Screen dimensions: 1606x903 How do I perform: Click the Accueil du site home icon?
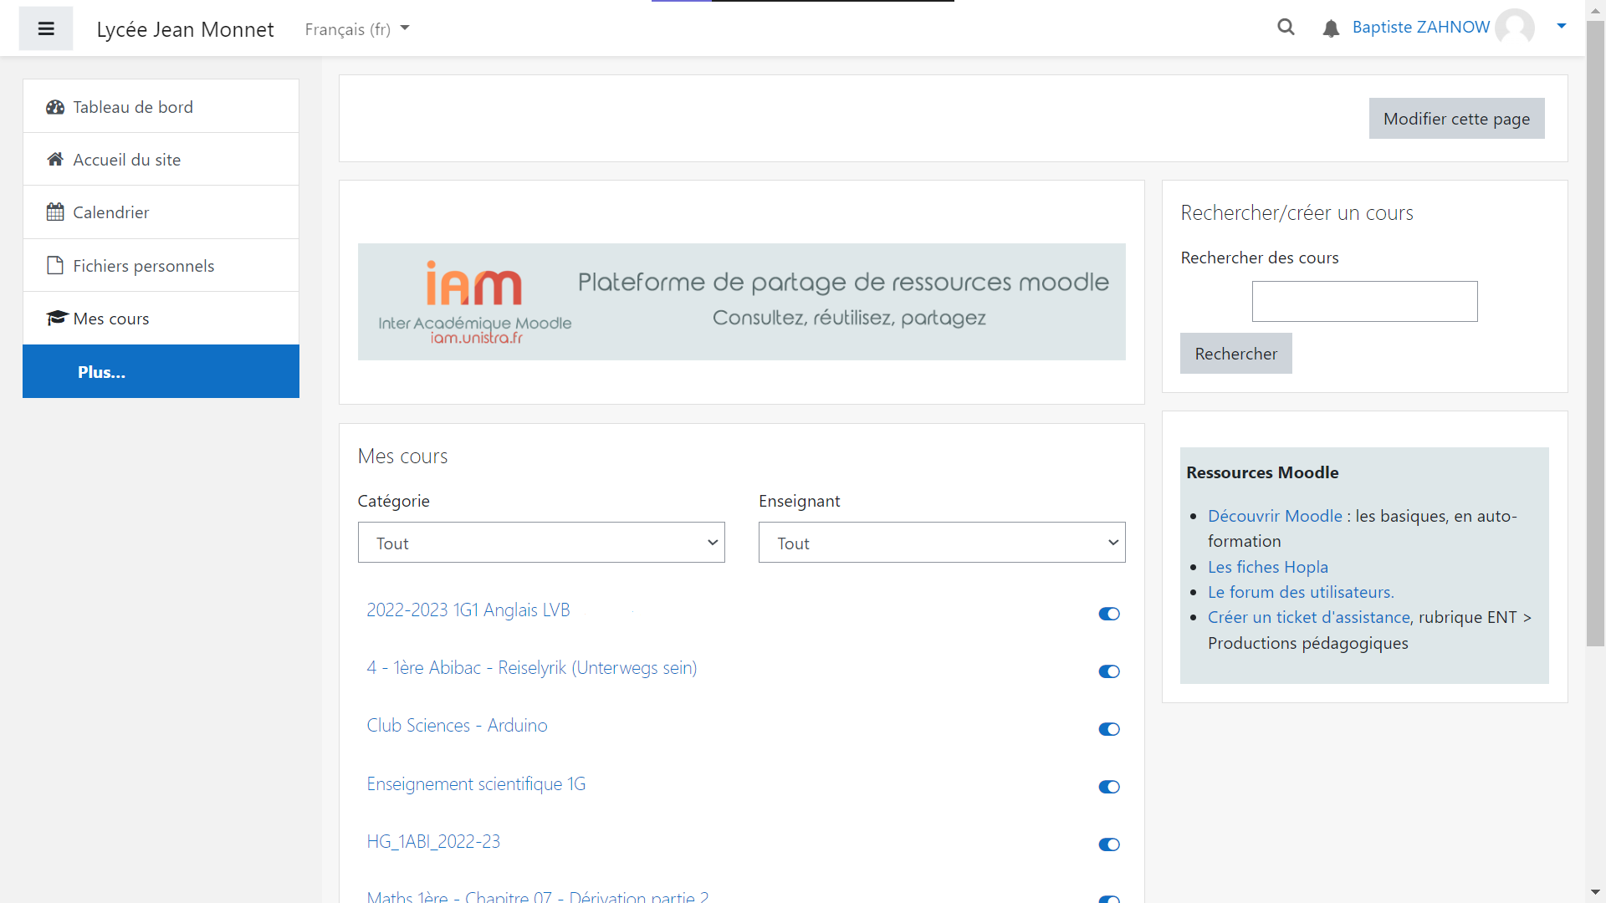[x=55, y=160]
